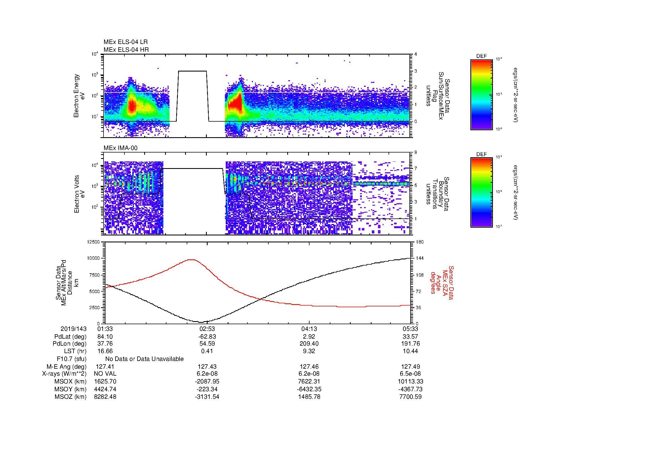
Task: Select the MSOX value '1625.70'
Action: [x=105, y=382]
